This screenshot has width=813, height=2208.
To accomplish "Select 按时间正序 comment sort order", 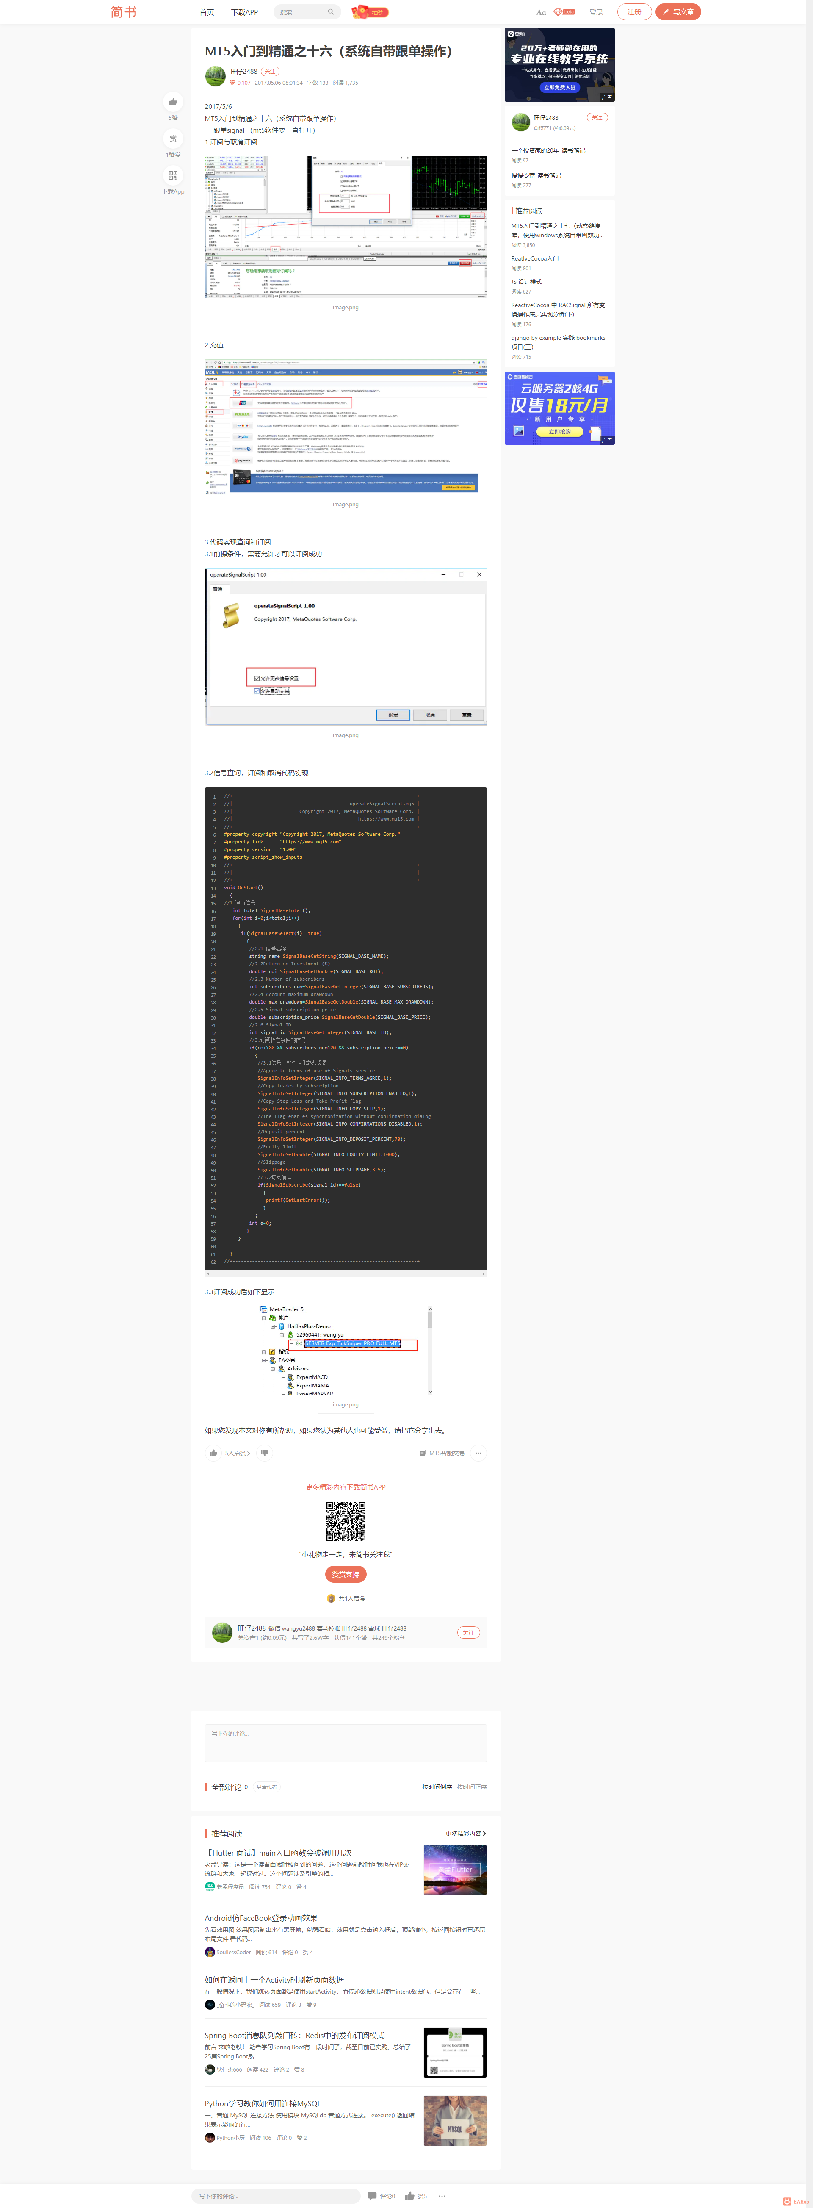I will click(x=471, y=1787).
